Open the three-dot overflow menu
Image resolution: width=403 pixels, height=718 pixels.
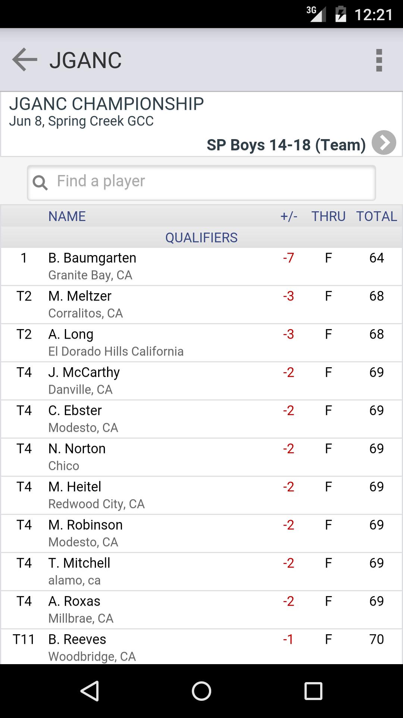[379, 60]
